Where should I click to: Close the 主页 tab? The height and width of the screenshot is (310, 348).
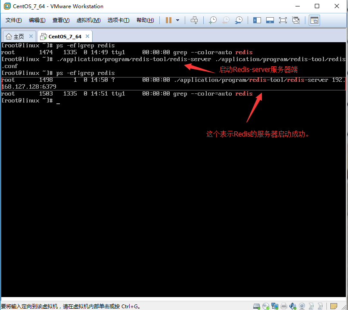(x=31, y=36)
